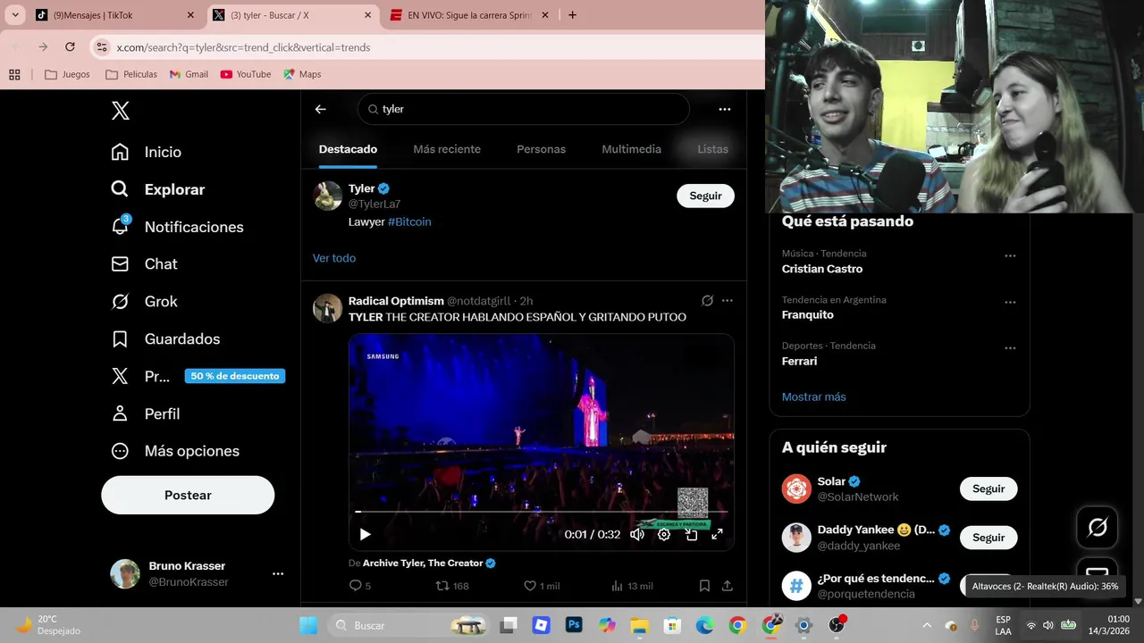The image size is (1144, 643).
Task: Switch to Multimedia tab
Action: 631,149
